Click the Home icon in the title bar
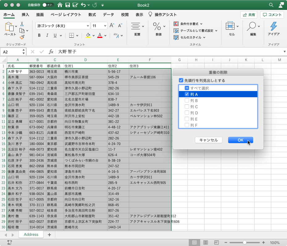This screenshot has width=287, height=246. pyautogui.click(x=60, y=5)
